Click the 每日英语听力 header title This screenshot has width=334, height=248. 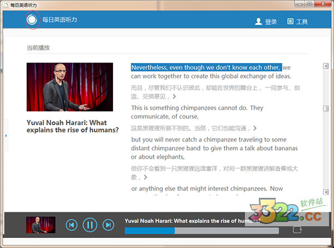(60, 20)
